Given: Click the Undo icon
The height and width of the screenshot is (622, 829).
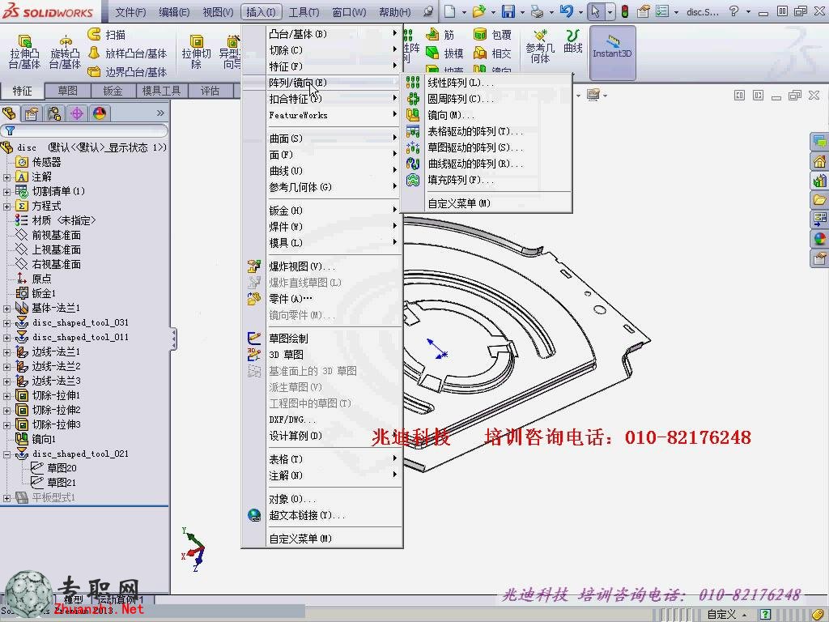Looking at the screenshot, I should [566, 11].
